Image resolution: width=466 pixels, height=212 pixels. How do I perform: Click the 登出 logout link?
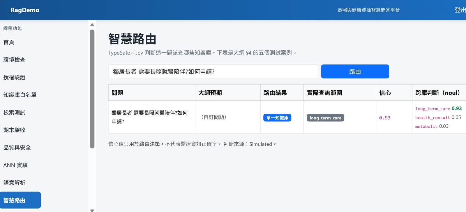pos(460,10)
